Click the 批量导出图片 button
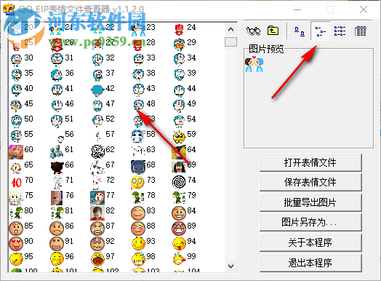Screen dimensions: 381x281 click(310, 202)
